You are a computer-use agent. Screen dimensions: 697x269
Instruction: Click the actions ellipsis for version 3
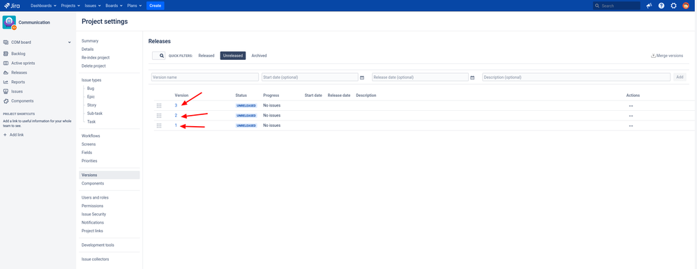click(631, 106)
